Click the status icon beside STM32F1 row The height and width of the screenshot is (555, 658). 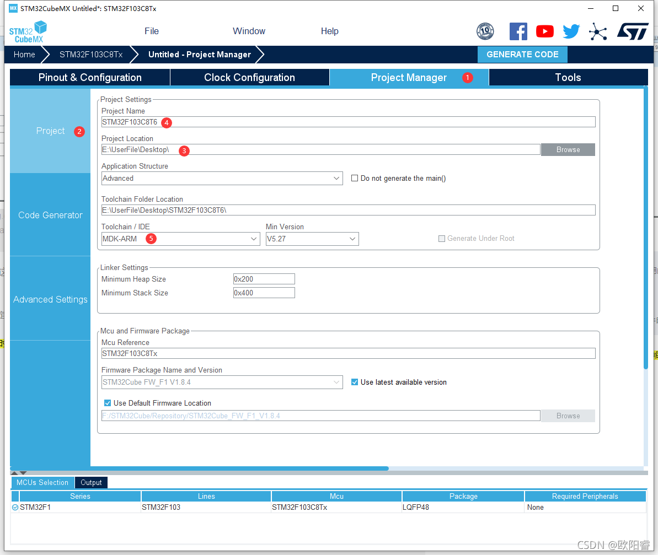point(15,507)
